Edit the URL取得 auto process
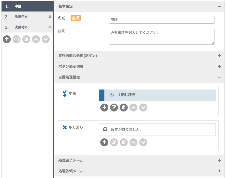227x178 pixels. [x=114, y=107]
